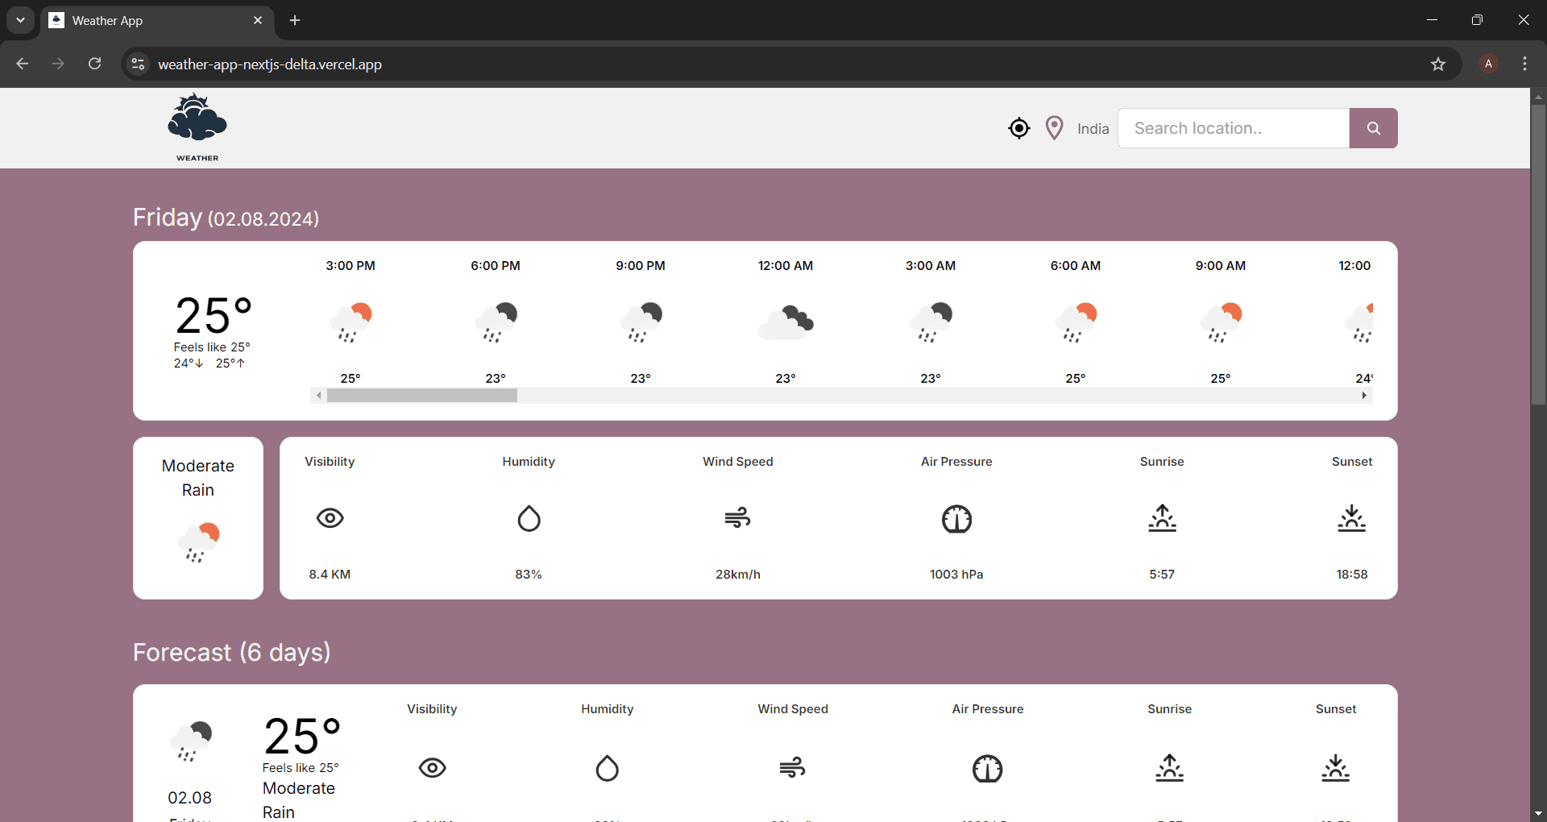This screenshot has width=1547, height=822.
Task: Click the horizontal hourly forecast scroll thumb
Action: click(421, 396)
